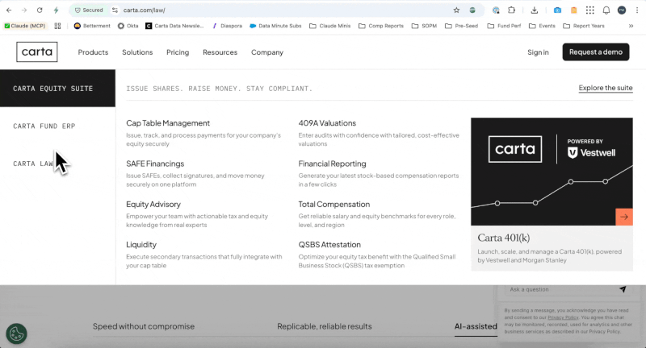Click the globe extension icon
Image resolution: width=646 pixels, height=348 pixels.
(496, 10)
